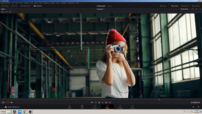
Task: Open the File menu
Action: (x=13, y=3)
